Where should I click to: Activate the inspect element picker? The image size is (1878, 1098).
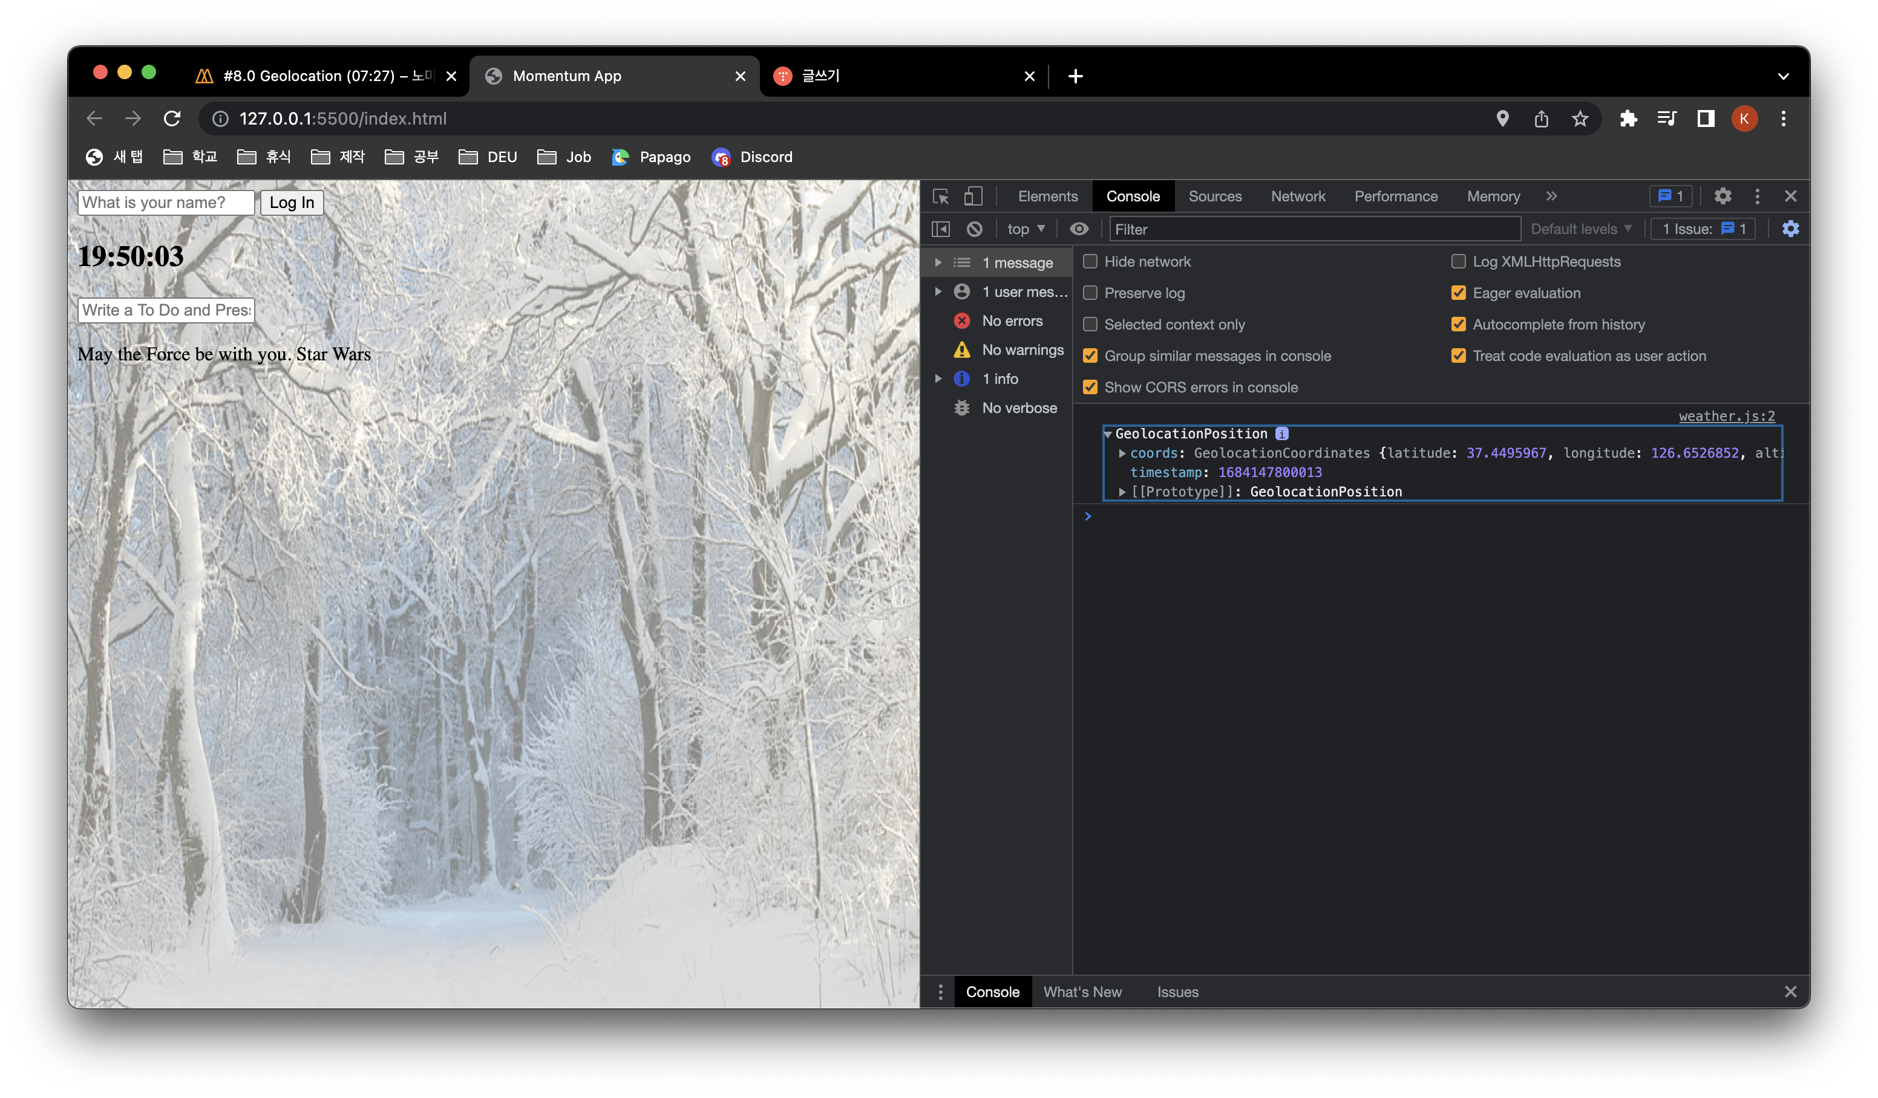point(940,197)
